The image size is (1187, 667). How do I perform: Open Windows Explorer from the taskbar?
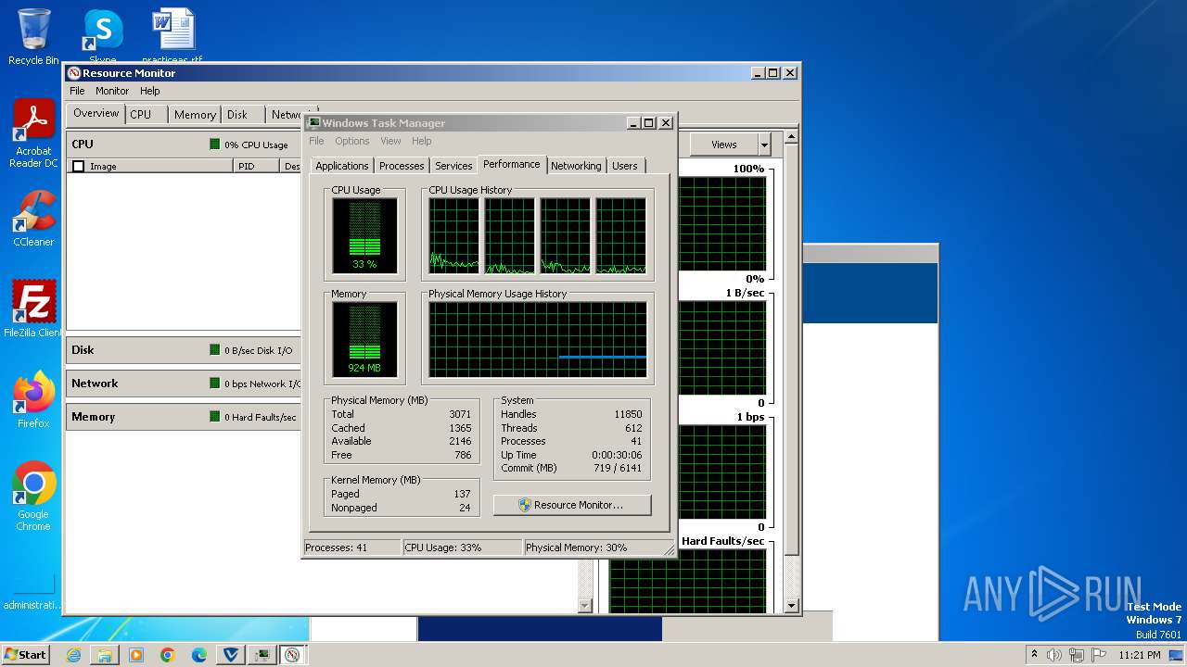pyautogui.click(x=105, y=655)
